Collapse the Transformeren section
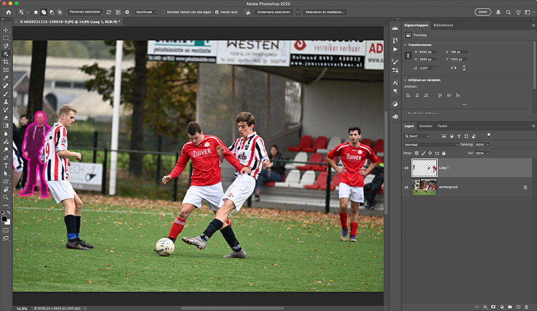The width and height of the screenshot is (537, 311). pyautogui.click(x=405, y=45)
